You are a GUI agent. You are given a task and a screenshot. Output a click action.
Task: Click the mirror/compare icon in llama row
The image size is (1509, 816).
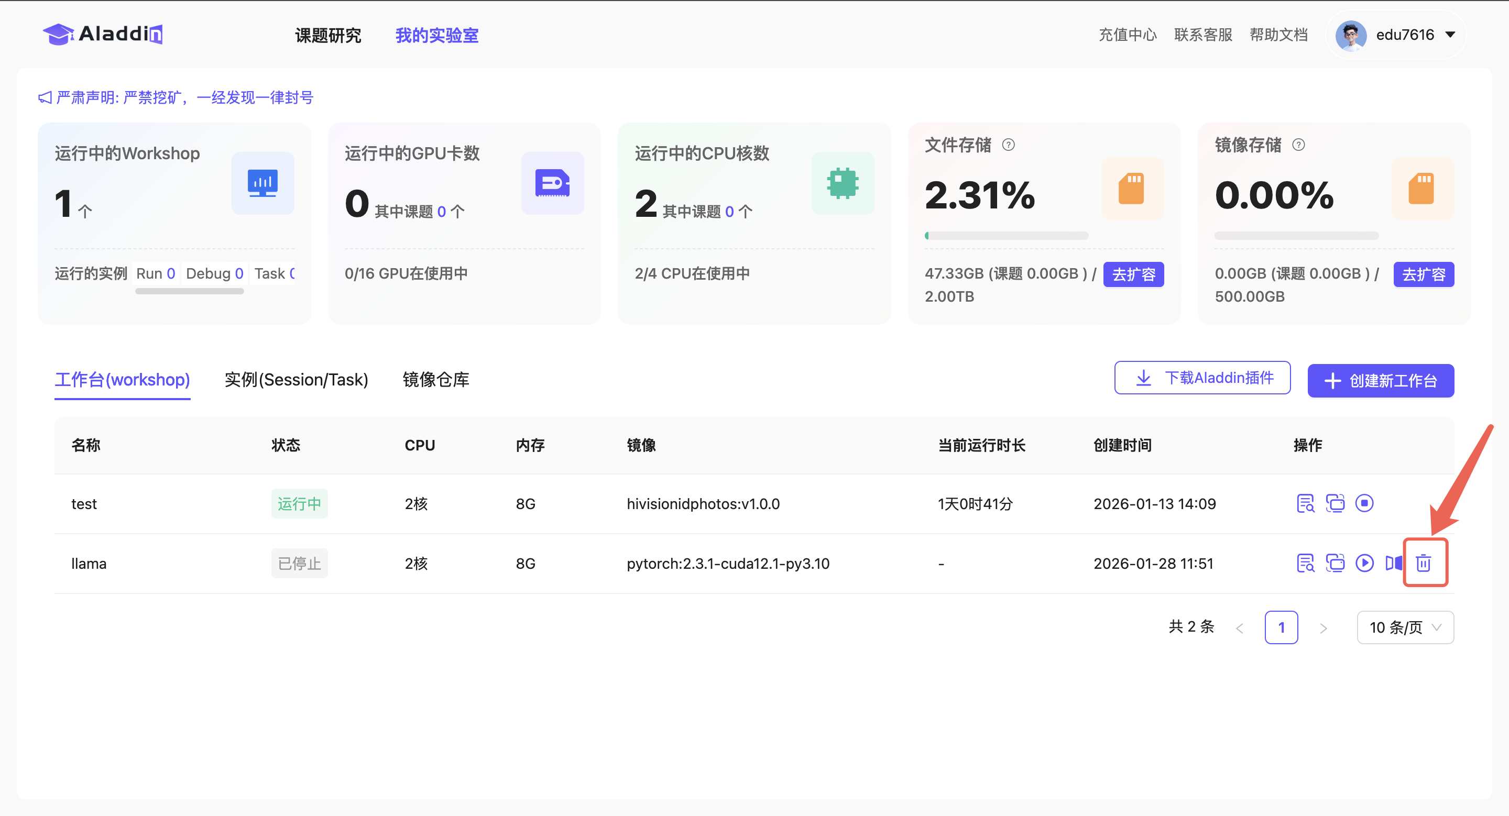click(1394, 563)
